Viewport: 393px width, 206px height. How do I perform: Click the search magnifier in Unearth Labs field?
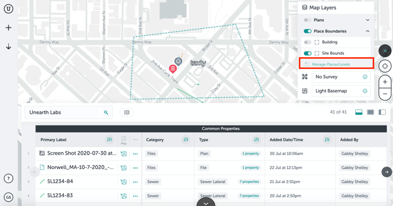[106, 112]
